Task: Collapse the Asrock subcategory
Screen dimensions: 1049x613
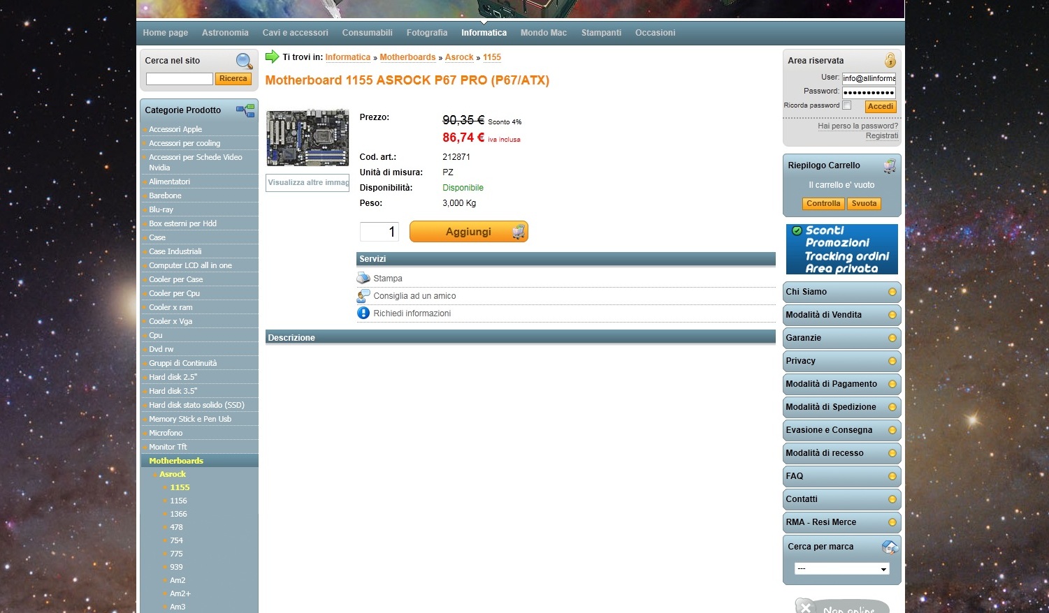Action: pyautogui.click(x=173, y=474)
